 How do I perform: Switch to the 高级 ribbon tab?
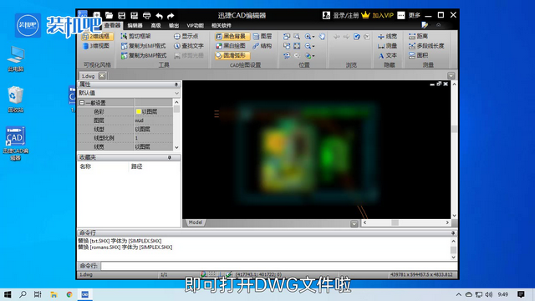[155, 26]
